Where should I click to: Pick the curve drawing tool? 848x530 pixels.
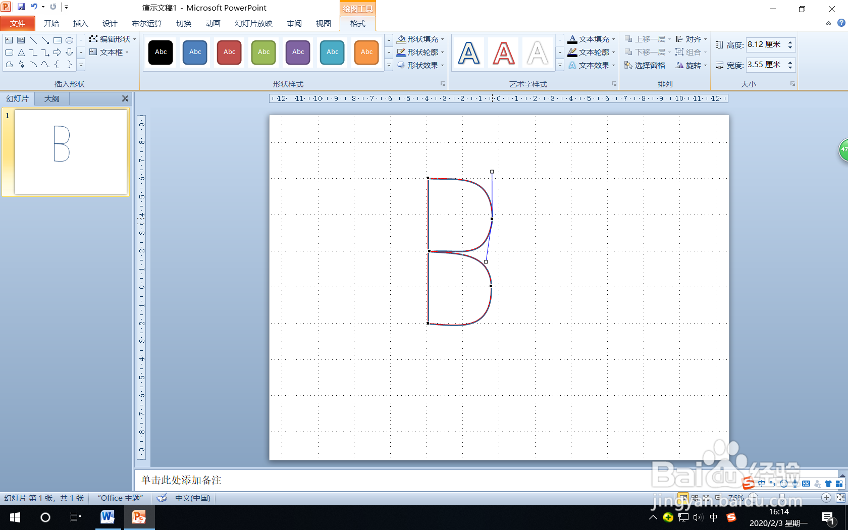click(45, 64)
